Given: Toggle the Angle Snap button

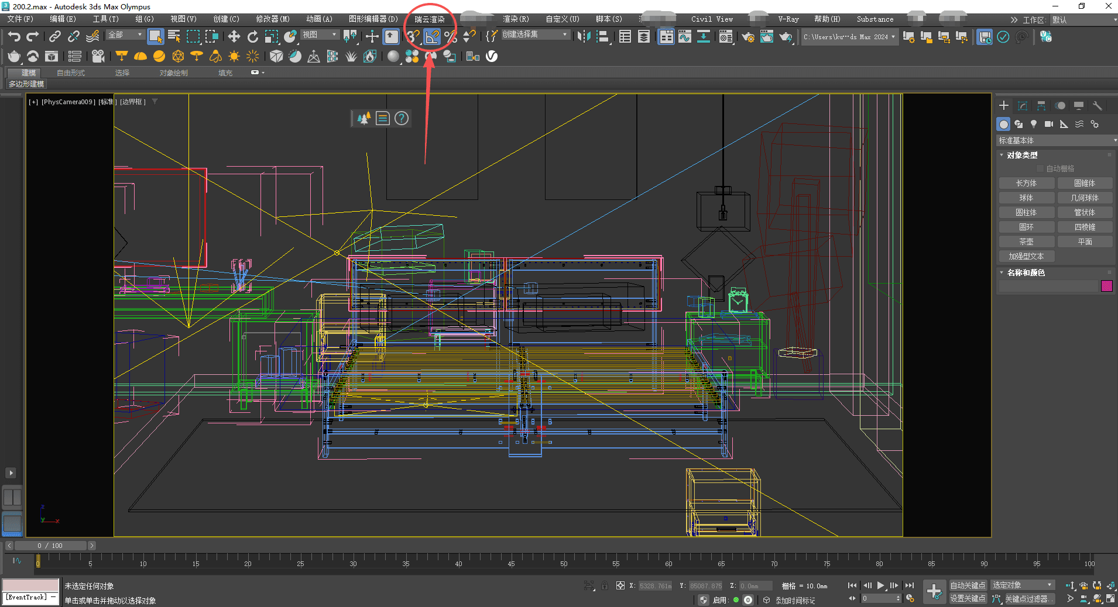Looking at the screenshot, I should coord(432,37).
